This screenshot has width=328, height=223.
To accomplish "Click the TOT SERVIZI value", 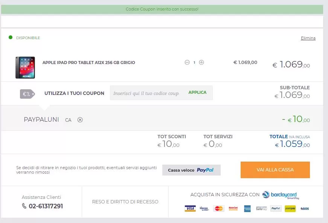I will click(x=212, y=144).
